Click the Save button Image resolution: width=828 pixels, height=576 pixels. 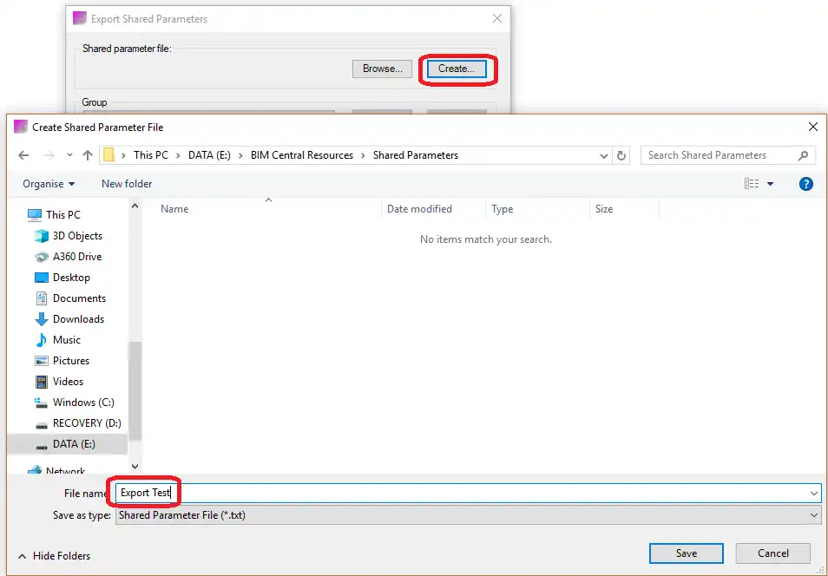click(x=686, y=553)
